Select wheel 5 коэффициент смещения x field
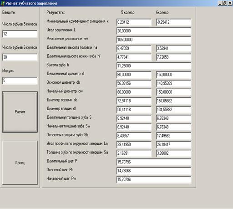Viewport: 233px width, 209px height. [134, 22]
